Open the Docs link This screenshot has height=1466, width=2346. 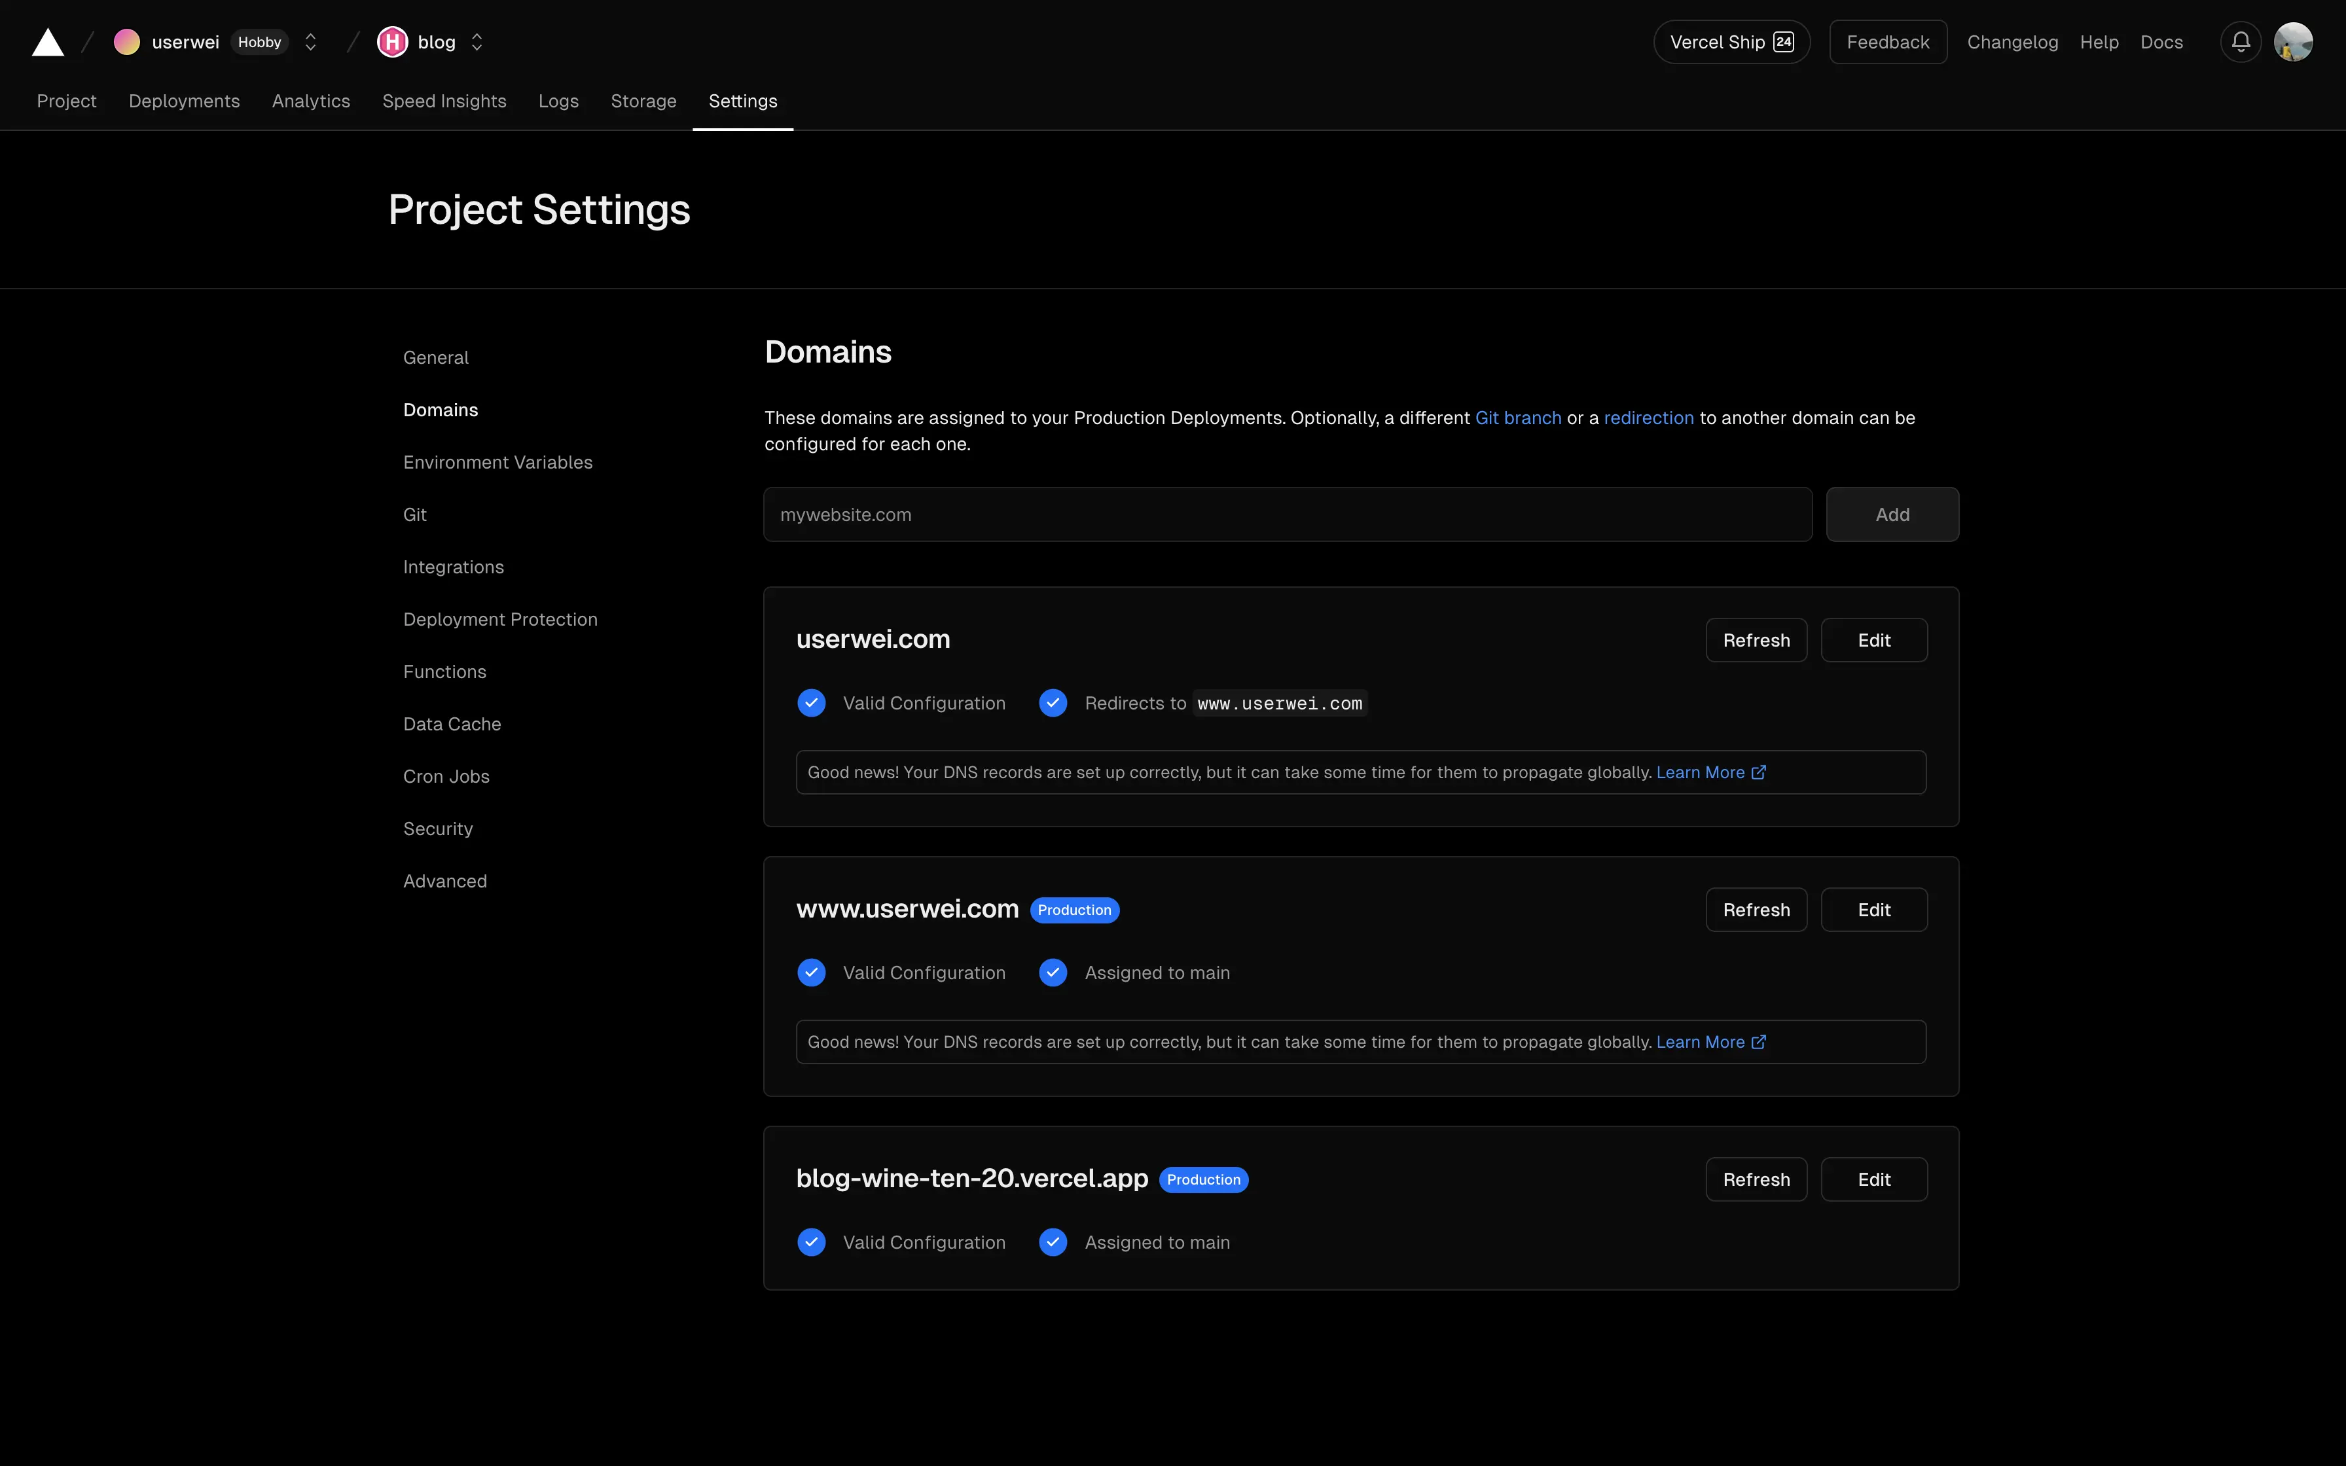[x=2162, y=42]
